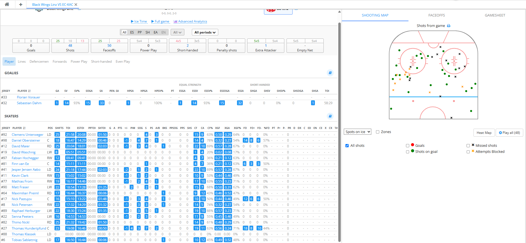
Task: Open Sebastian Dahm's player link
Action: [29, 103]
